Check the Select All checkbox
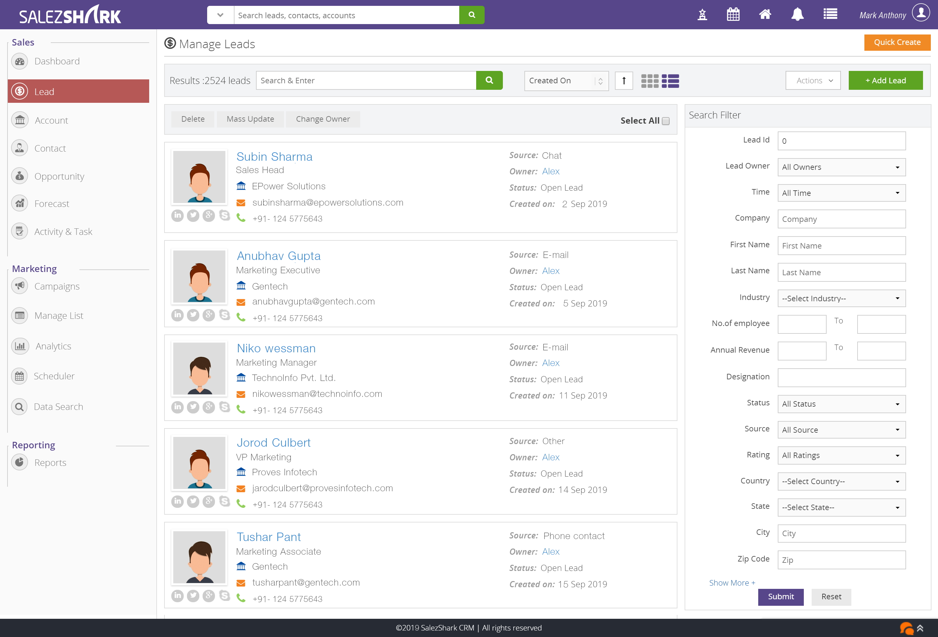The height and width of the screenshot is (637, 938). click(x=666, y=120)
